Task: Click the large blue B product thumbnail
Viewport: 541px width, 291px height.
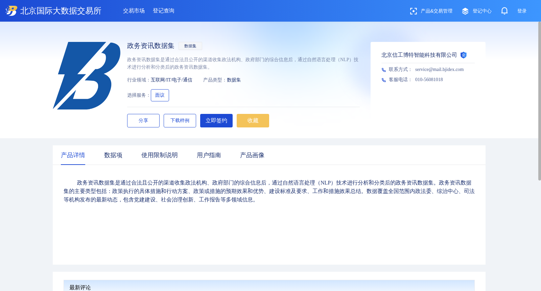Action: (87, 76)
